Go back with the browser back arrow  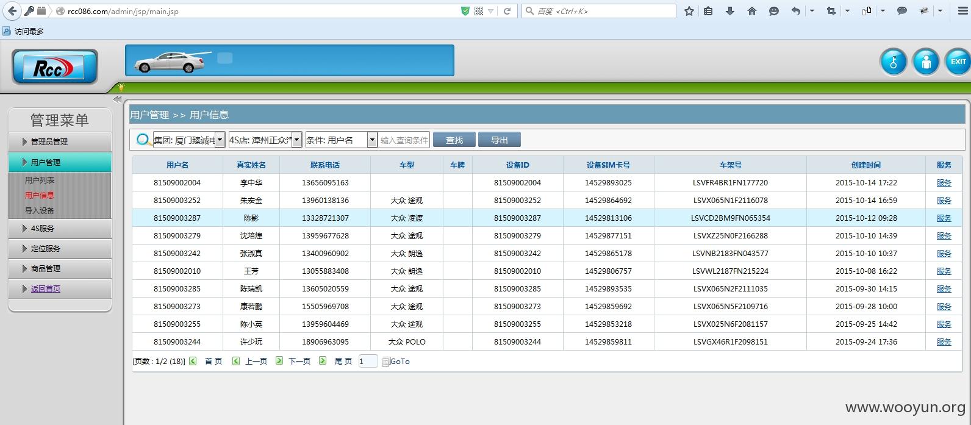[12, 11]
